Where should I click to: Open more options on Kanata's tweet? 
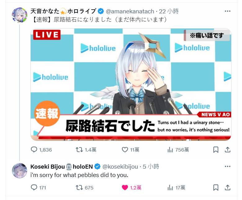pos(227,11)
